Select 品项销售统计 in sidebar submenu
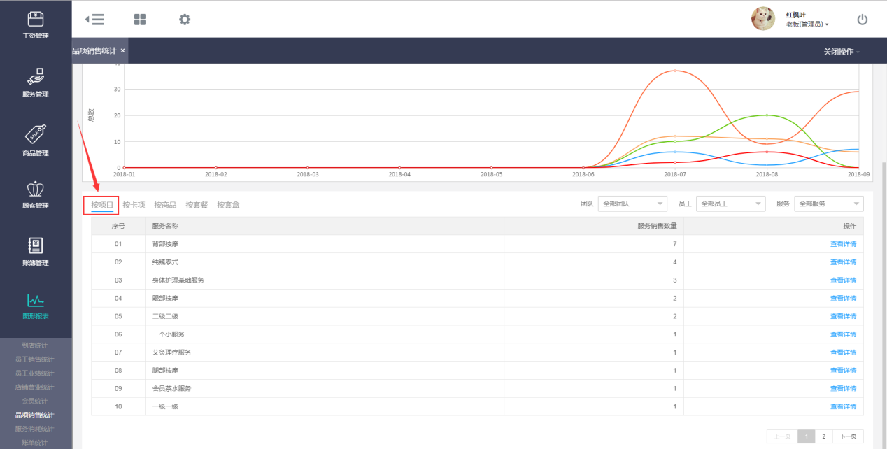 tap(34, 415)
